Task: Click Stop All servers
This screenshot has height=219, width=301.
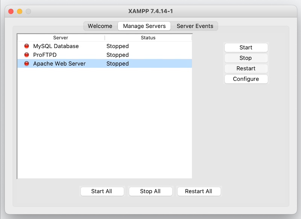Action: [150, 191]
